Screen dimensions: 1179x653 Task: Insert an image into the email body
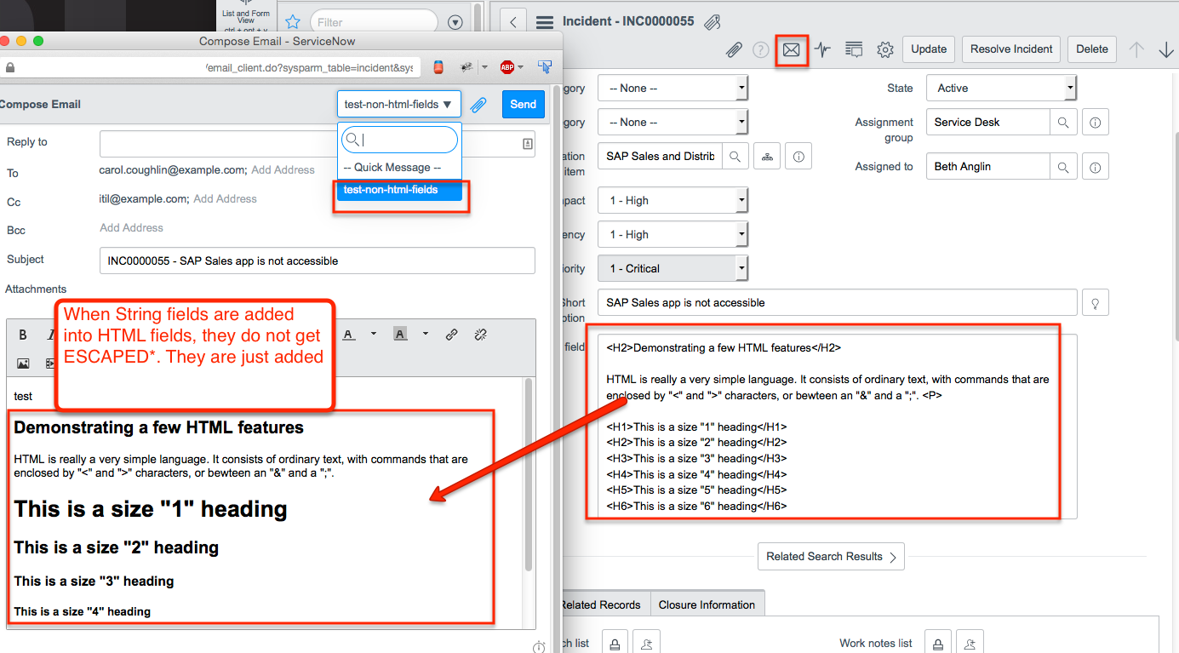[22, 363]
